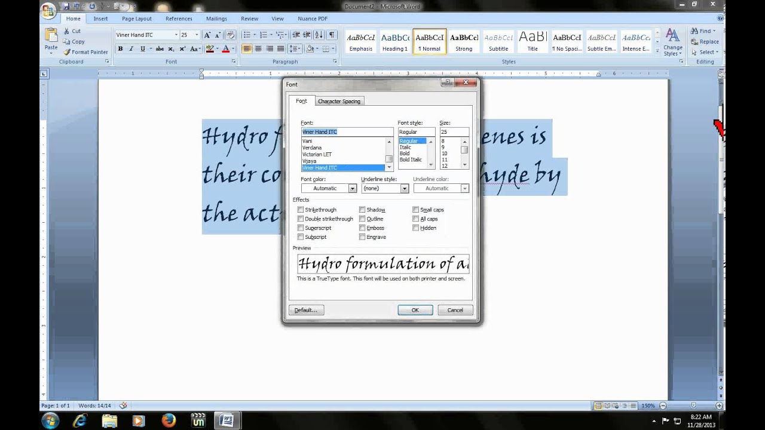Click the Bullets list icon
The image size is (765, 430).
click(x=247, y=35)
